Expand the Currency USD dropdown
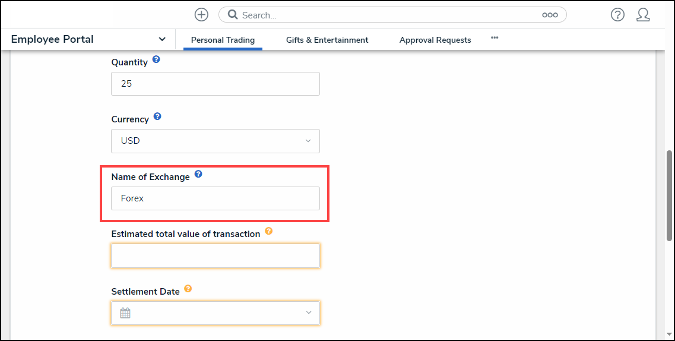The image size is (675, 341). pyautogui.click(x=308, y=141)
